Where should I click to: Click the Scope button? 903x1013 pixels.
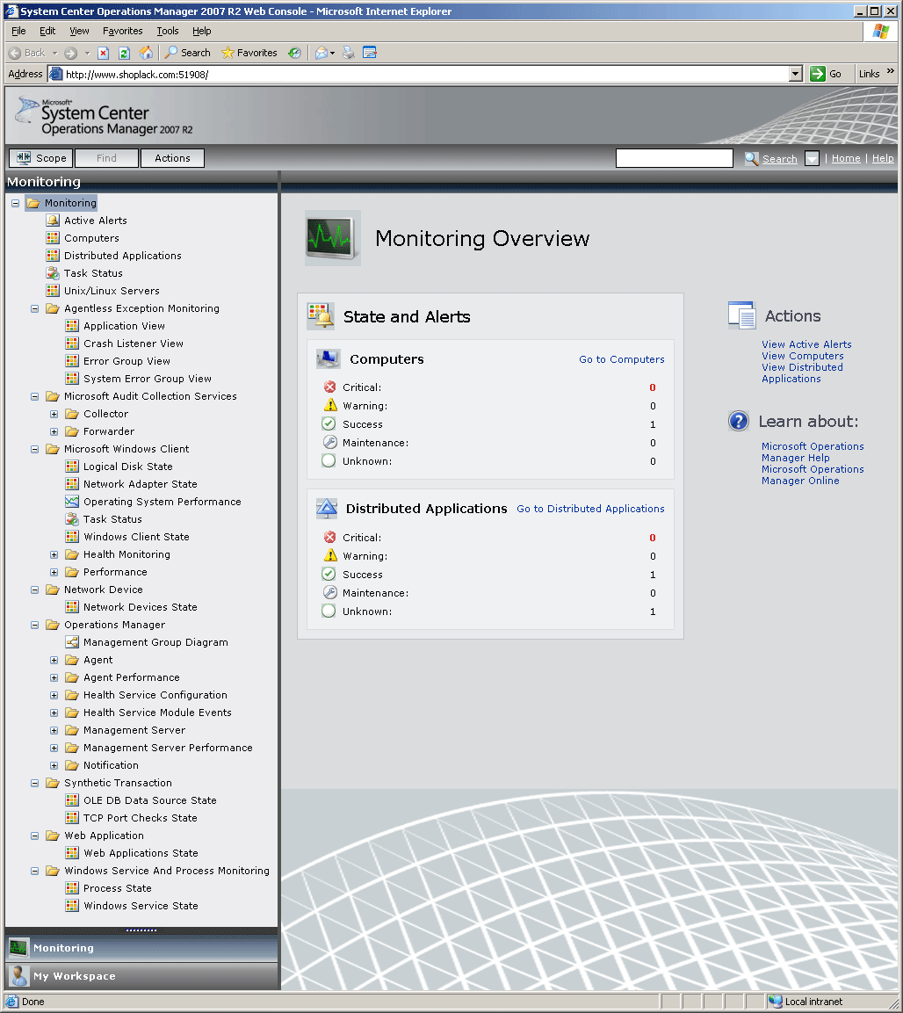tap(40, 158)
